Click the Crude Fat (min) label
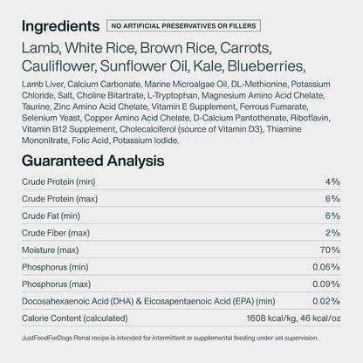 51,216
